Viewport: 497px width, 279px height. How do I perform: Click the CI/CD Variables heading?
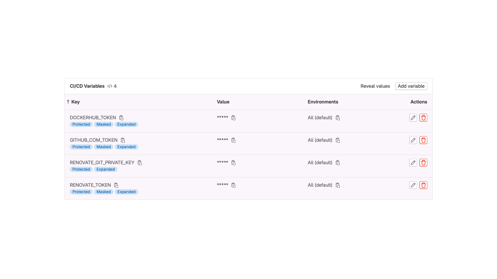[87, 86]
